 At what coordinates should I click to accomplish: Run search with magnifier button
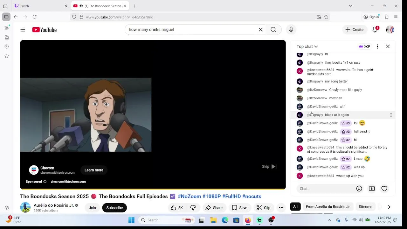273,30
